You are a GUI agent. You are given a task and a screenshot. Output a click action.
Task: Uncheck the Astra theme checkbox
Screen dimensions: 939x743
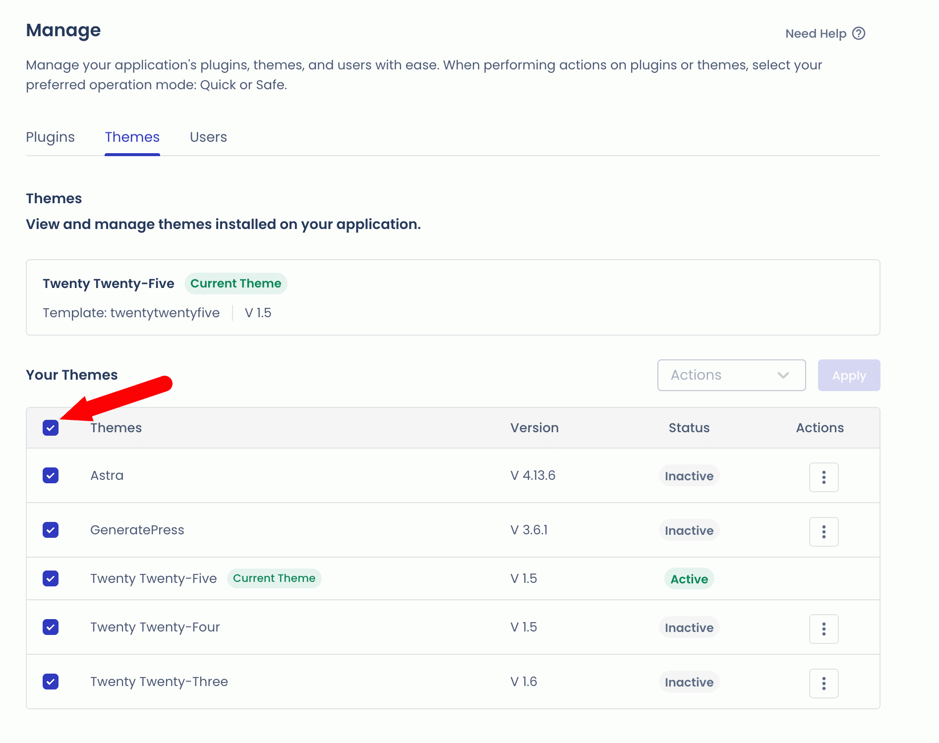click(x=51, y=475)
